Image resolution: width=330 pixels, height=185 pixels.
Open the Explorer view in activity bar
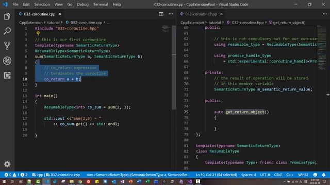[x=7, y=16]
